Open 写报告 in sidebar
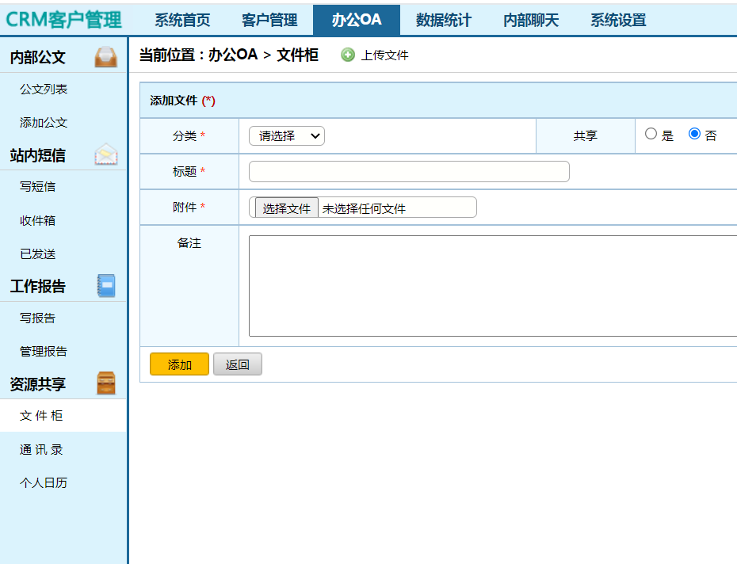 pos(37,318)
